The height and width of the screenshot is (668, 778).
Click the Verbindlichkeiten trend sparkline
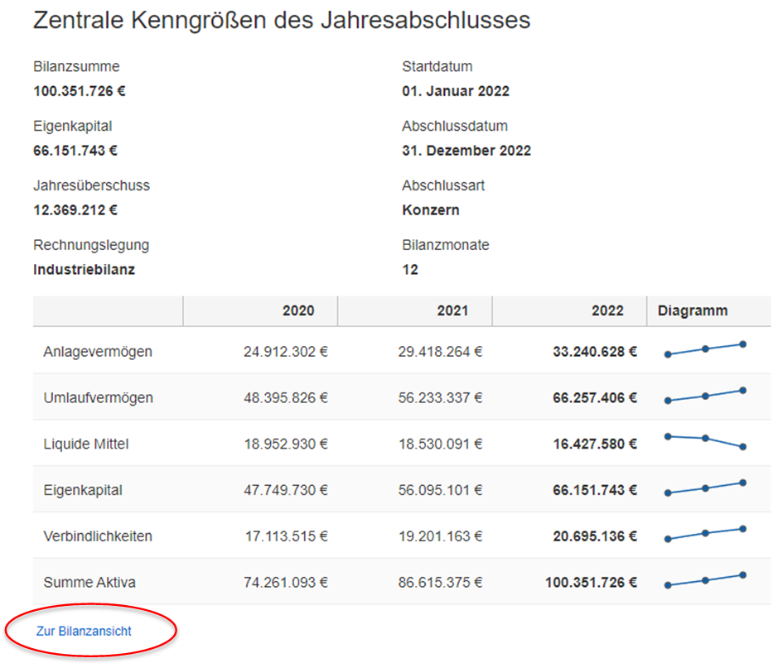(x=705, y=534)
